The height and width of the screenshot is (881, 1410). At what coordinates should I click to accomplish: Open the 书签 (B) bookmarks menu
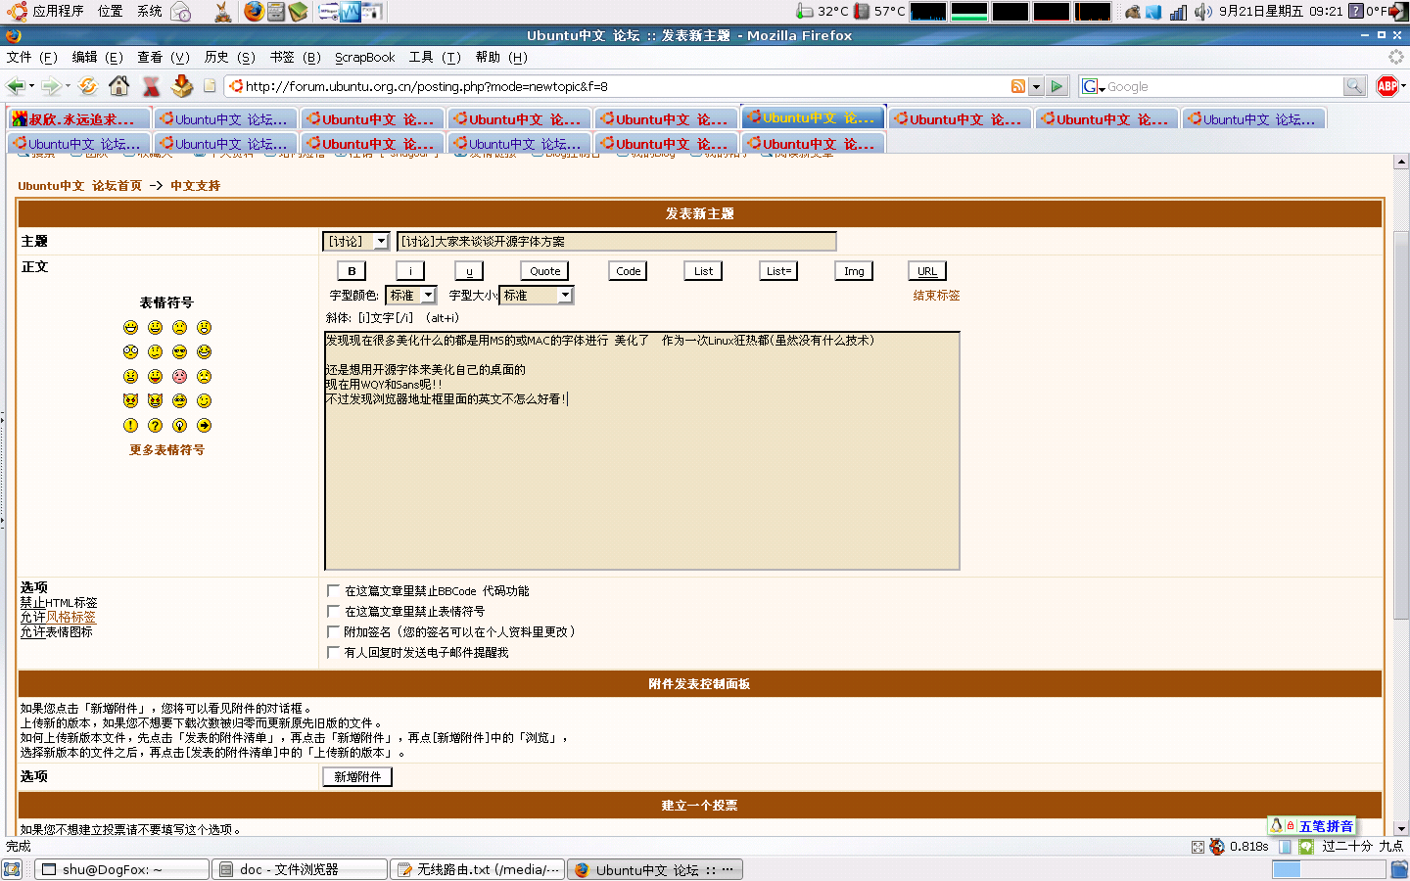click(295, 58)
